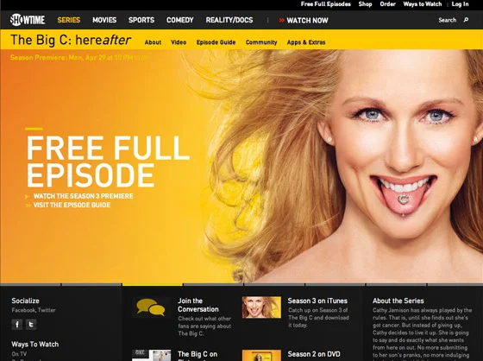
Task: Click the Season 2 on DVD heading
Action: [x=314, y=354]
